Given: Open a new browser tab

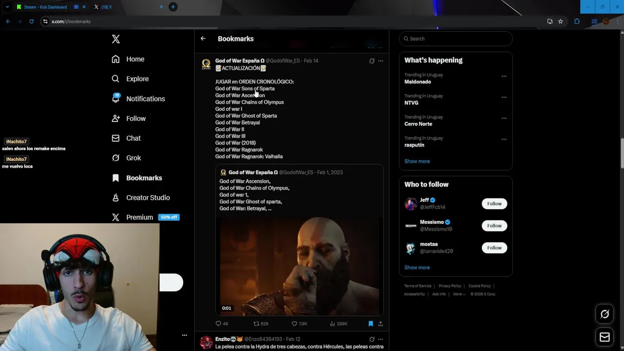Looking at the screenshot, I should click(173, 7).
